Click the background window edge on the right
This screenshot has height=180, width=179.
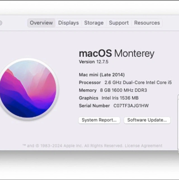point(178,123)
